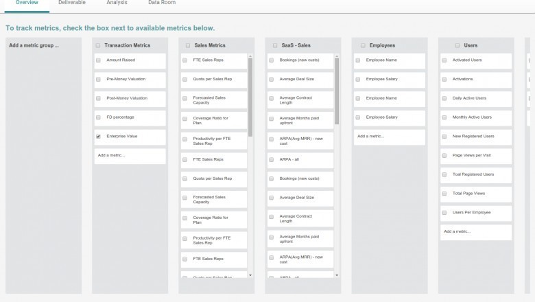535x302 pixels.
Task: Click the Transaction Metrics group title
Action: click(x=128, y=45)
